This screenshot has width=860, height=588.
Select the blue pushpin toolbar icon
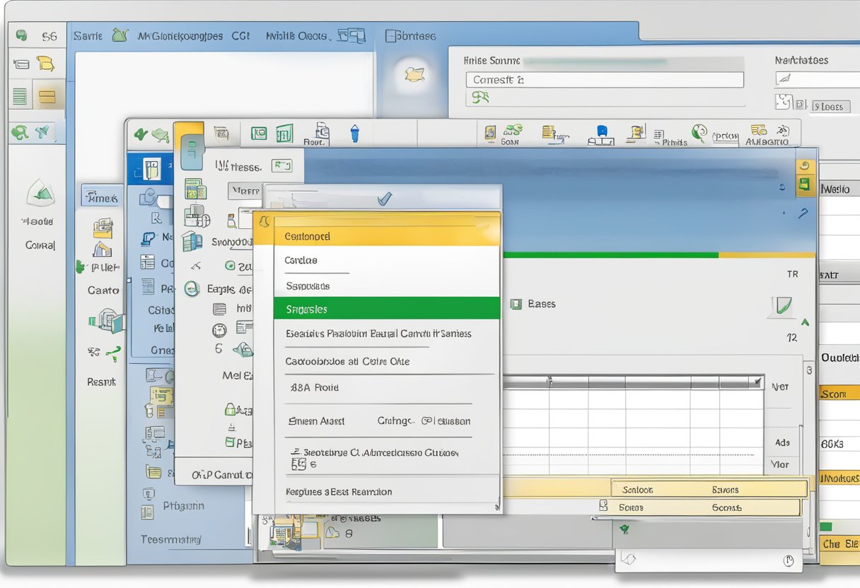[354, 132]
